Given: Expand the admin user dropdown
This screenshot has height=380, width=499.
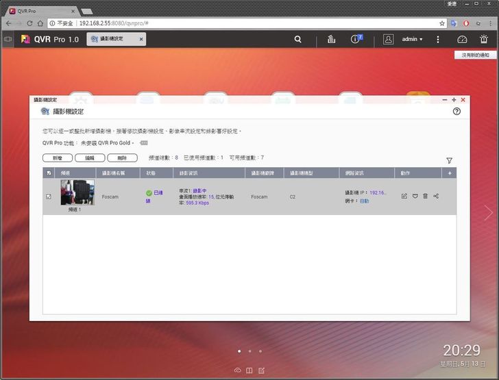Looking at the screenshot, I should click(x=412, y=40).
